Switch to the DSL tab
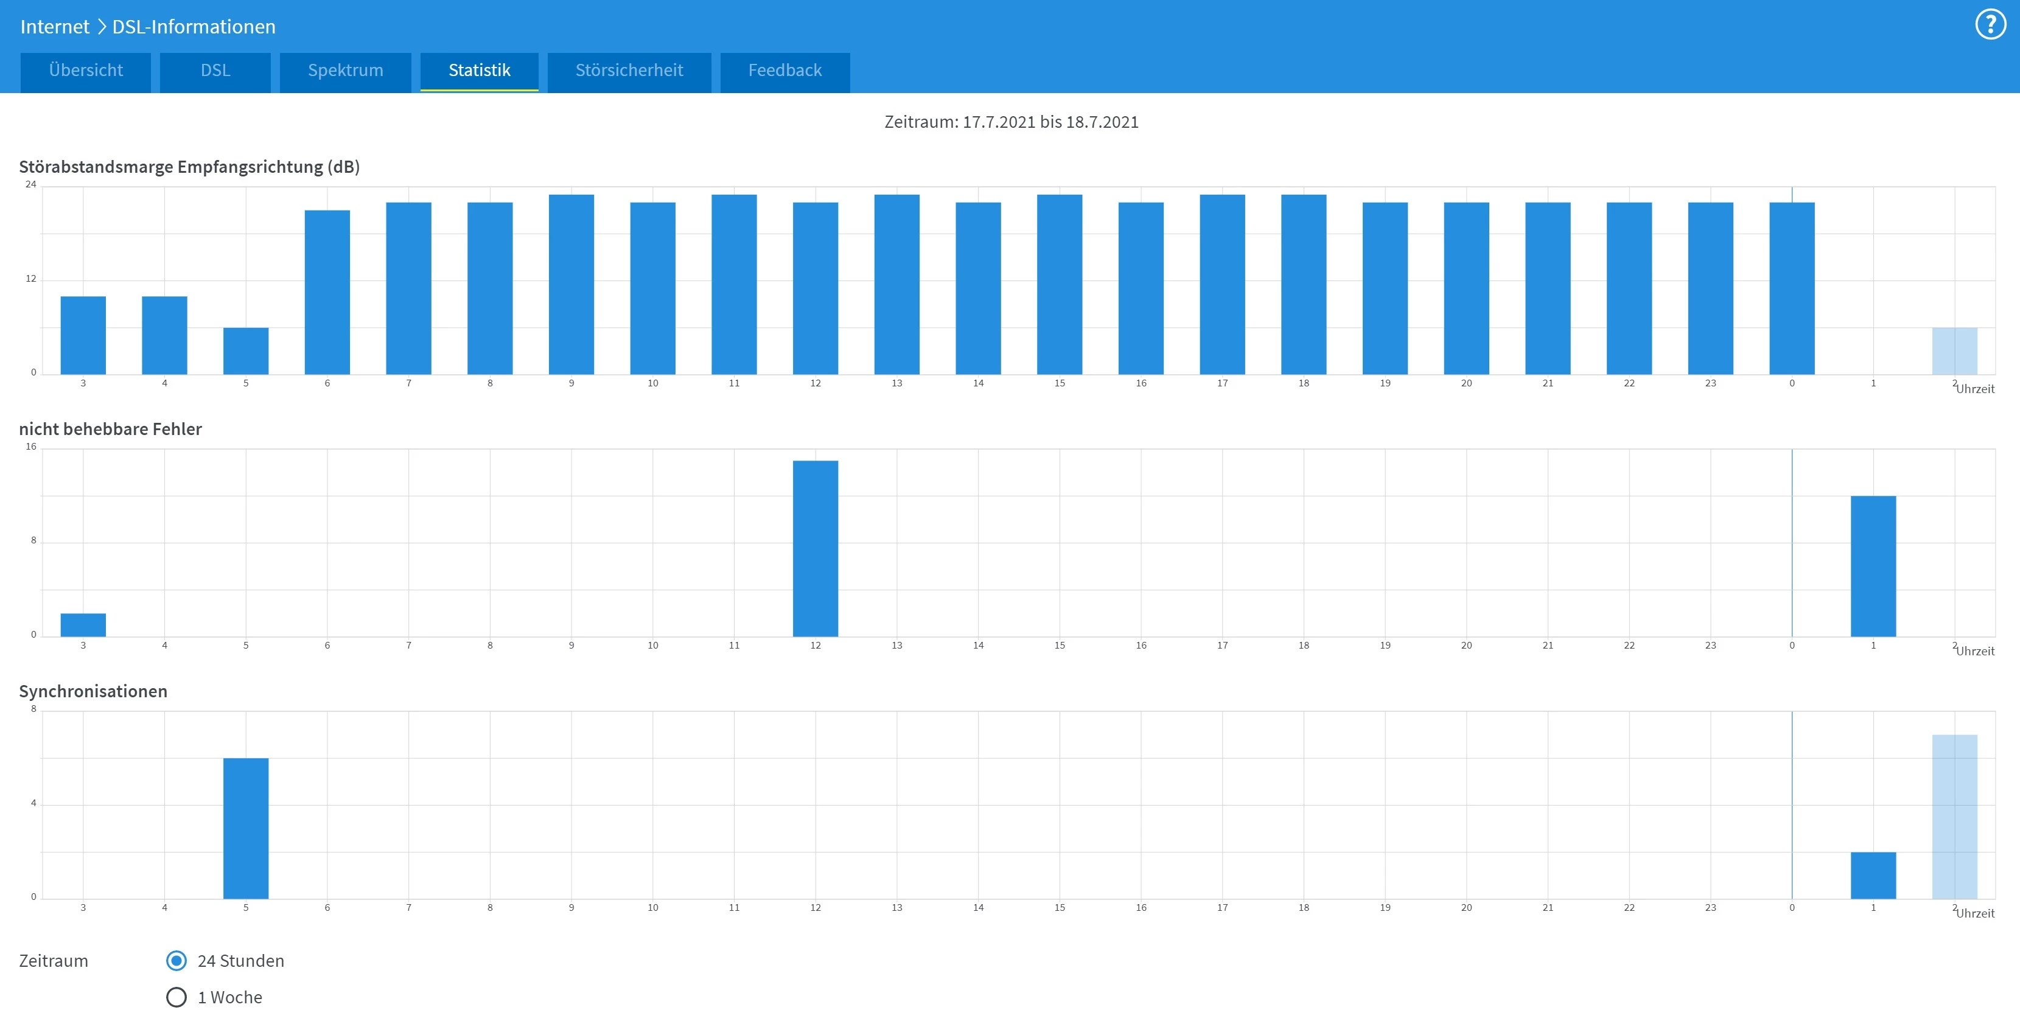This screenshot has height=1010, width=2020. point(215,71)
